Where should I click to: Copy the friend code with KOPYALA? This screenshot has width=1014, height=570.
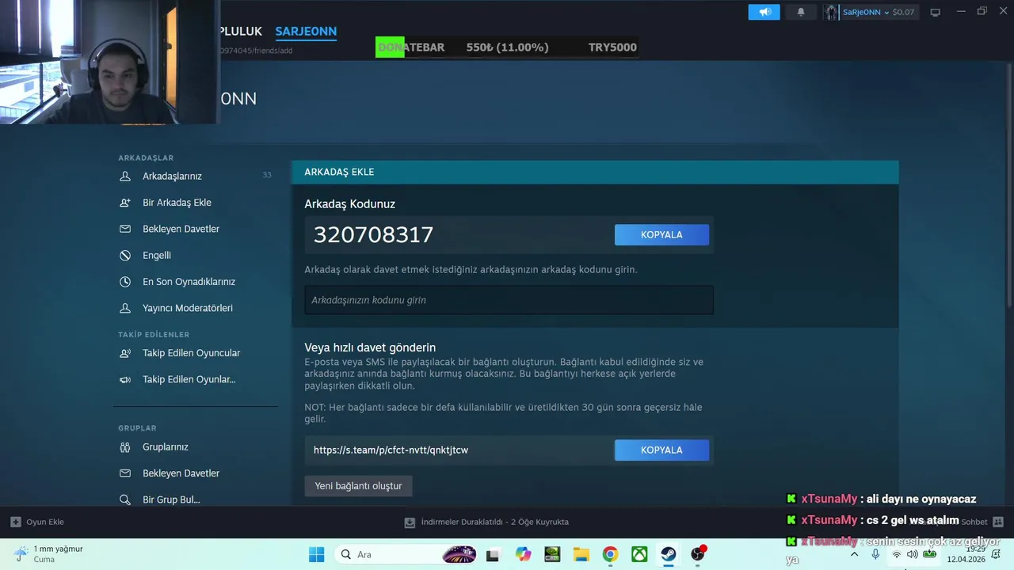[661, 234]
